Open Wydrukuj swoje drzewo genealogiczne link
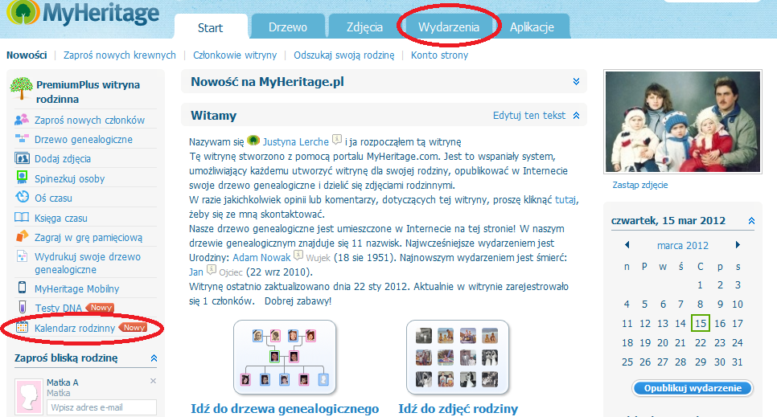Viewport: 777px width, 417px height. tap(87, 263)
